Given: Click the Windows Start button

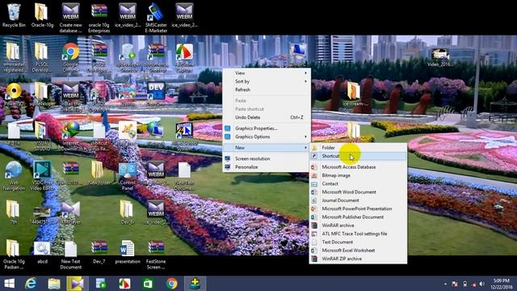Looking at the screenshot, I should (9, 284).
